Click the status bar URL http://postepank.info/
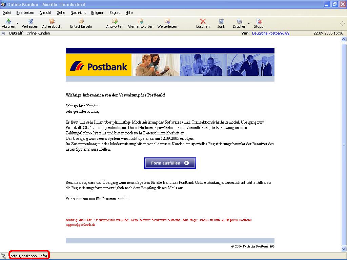This screenshot has width=347, height=260. tap(29, 256)
